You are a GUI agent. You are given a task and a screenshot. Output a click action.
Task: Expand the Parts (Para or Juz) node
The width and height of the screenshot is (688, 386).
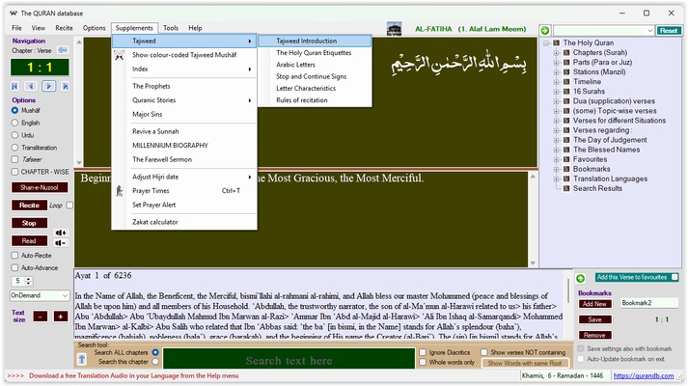557,63
